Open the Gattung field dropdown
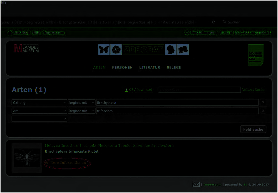Viewport: 278px width, 193px height. (39, 102)
